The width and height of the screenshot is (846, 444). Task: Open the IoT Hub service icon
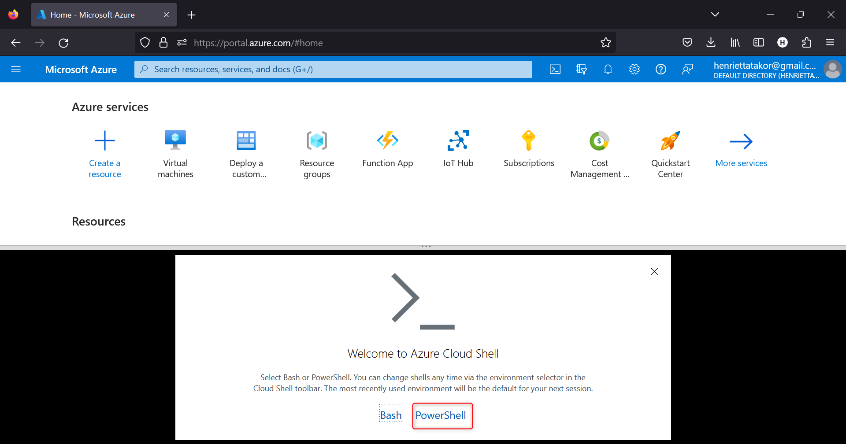pyautogui.click(x=458, y=141)
